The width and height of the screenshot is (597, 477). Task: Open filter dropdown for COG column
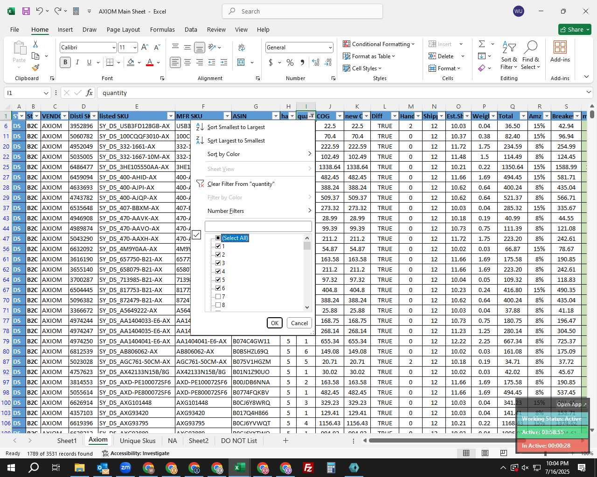339,116
